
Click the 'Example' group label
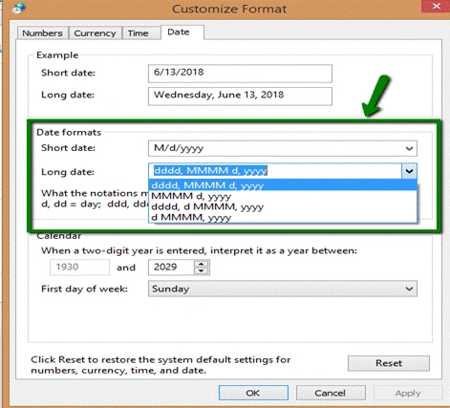[x=57, y=55]
